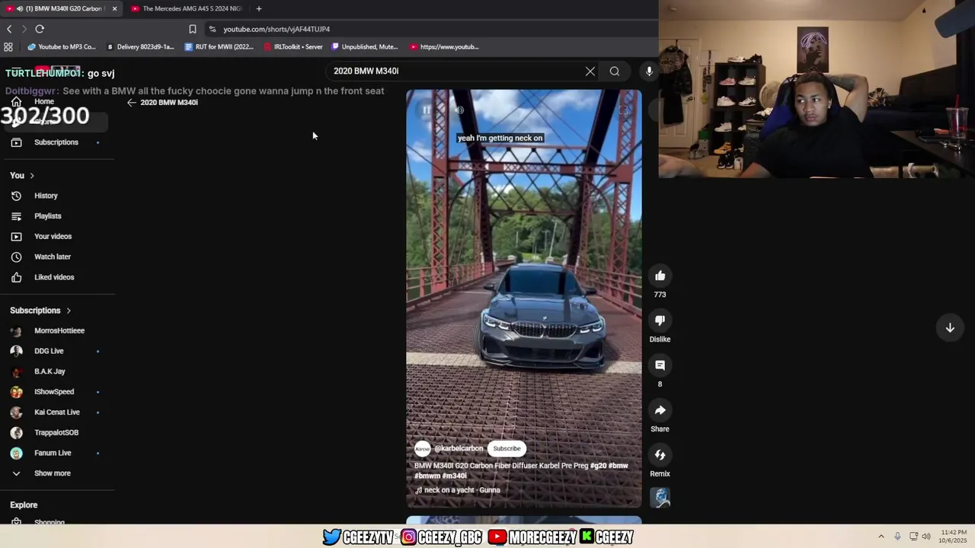Toggle fullscreen for the short

pos(623,110)
